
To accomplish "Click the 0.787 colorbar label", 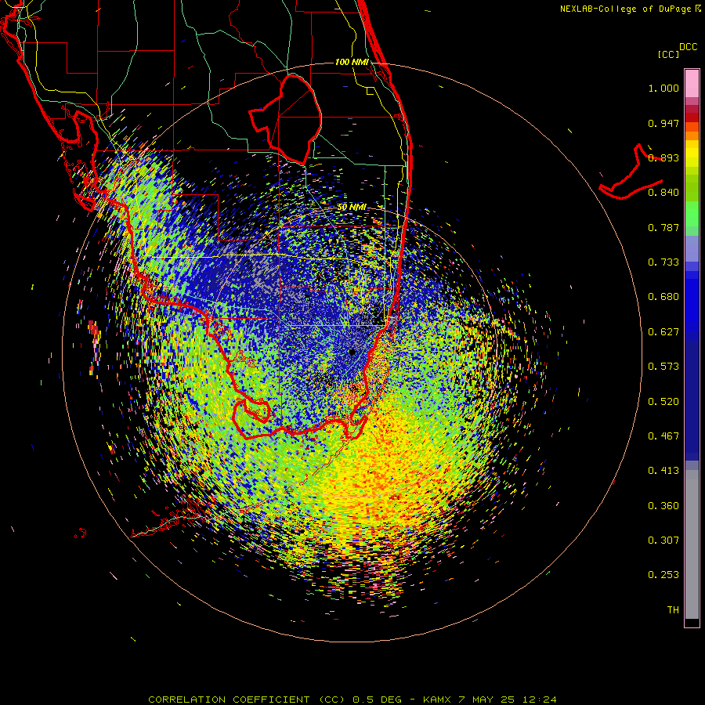I will [663, 227].
